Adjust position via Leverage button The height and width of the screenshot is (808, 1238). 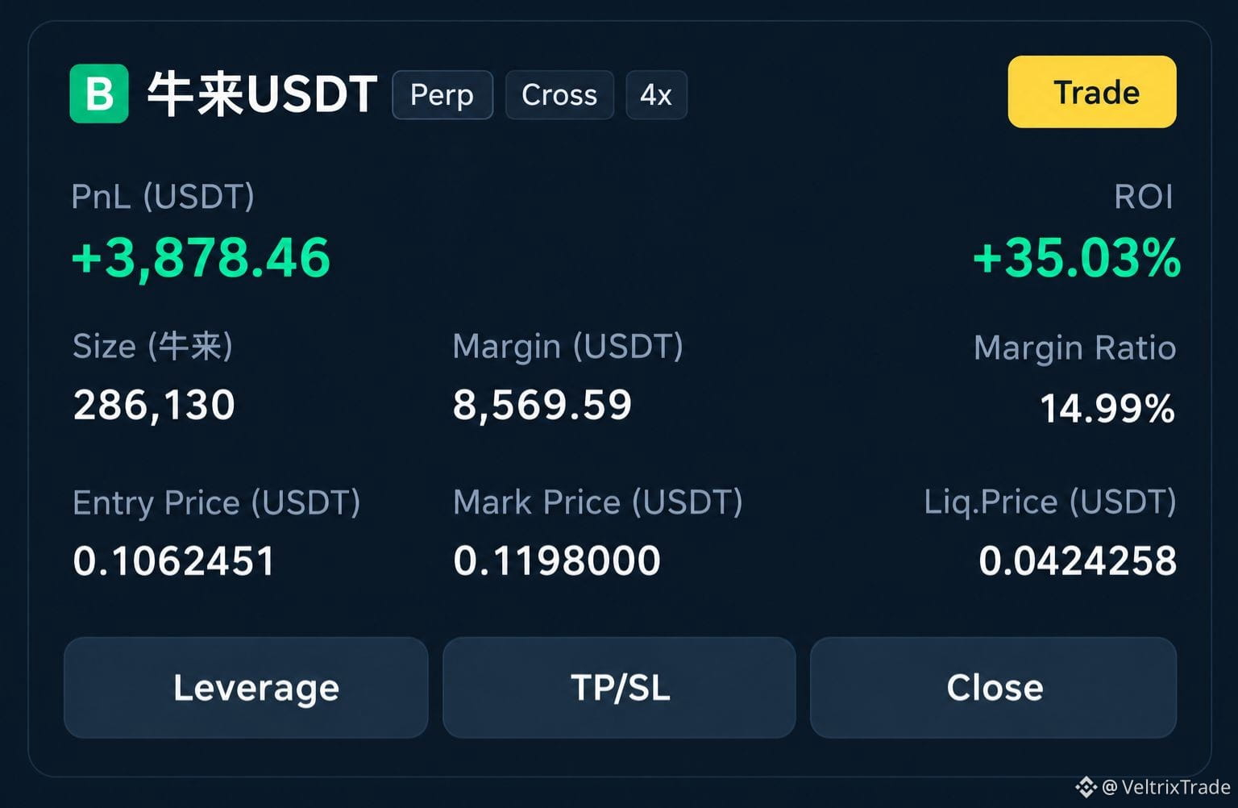[246, 688]
